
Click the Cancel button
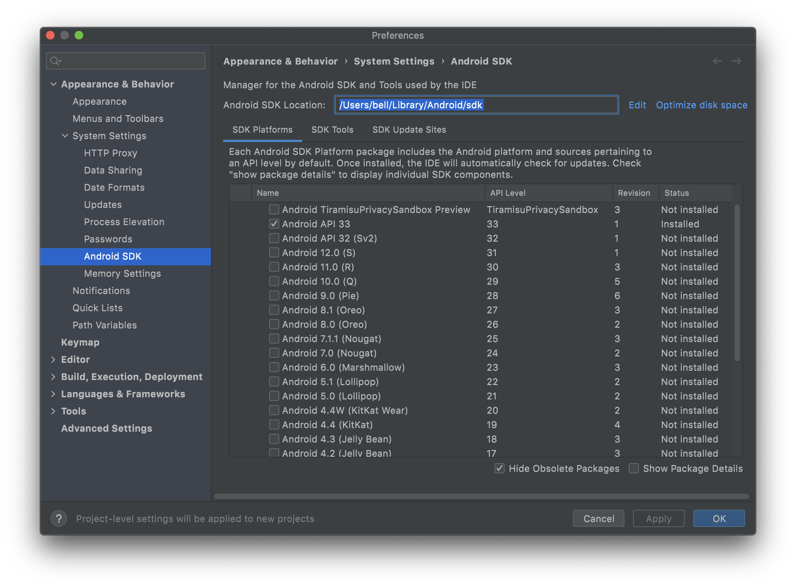click(599, 518)
